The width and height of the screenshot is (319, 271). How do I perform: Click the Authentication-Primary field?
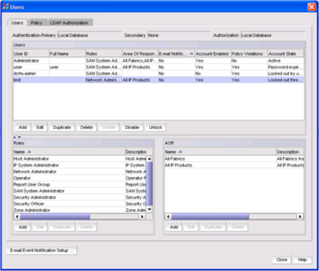click(89, 35)
